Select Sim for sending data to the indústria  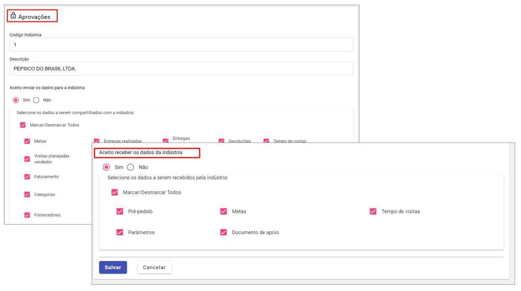[x=16, y=100]
